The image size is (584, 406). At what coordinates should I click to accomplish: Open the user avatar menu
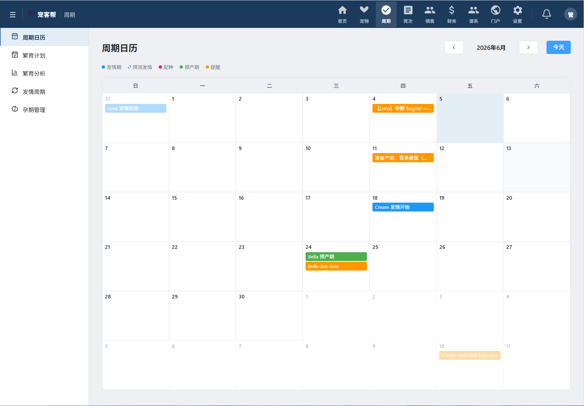[570, 14]
